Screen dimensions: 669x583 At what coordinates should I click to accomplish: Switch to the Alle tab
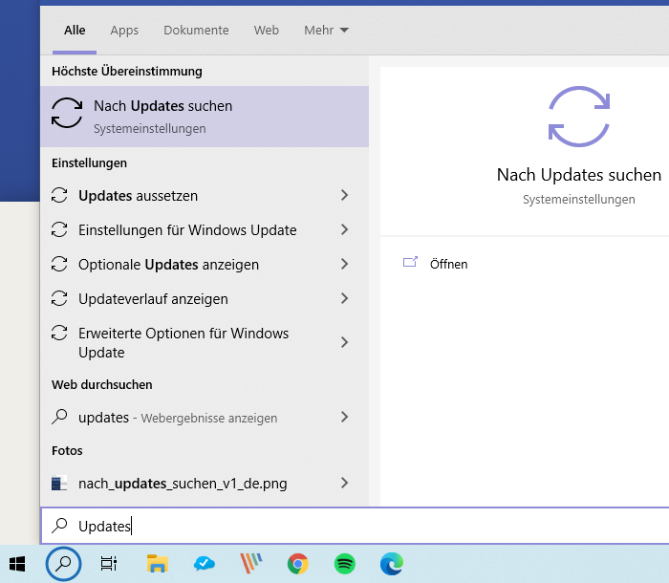point(75,31)
